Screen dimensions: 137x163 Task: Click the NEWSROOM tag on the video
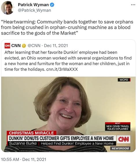click(x=120, y=148)
